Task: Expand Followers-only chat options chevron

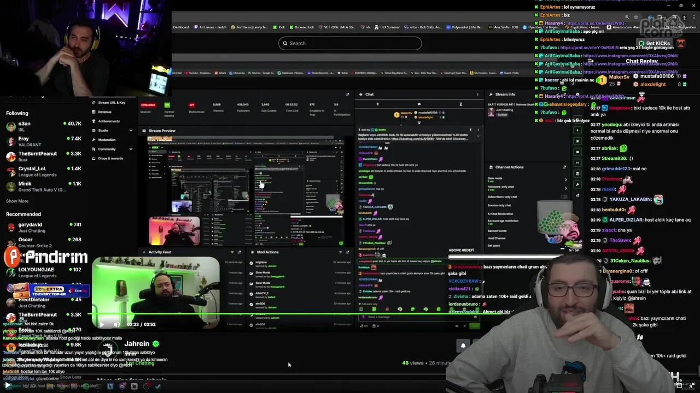Action: pos(565,188)
